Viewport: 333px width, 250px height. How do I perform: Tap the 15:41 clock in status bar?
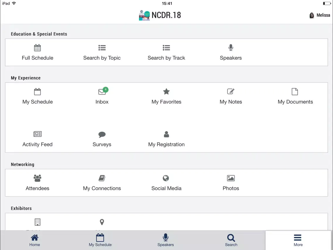point(167,4)
